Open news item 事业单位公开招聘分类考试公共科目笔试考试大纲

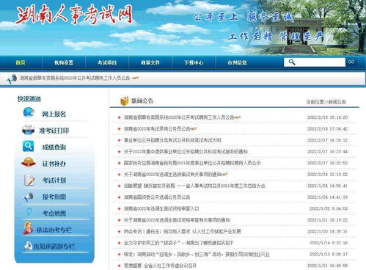(172, 140)
